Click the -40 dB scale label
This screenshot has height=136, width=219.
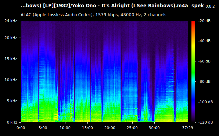204,41
